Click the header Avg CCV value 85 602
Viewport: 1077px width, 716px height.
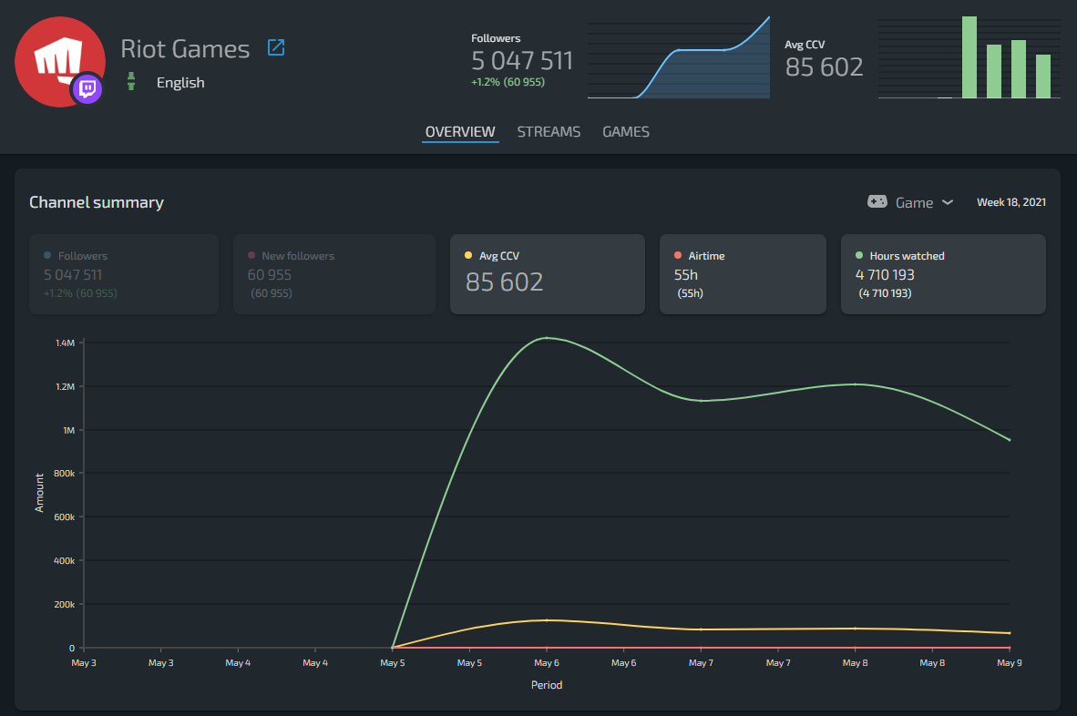(x=825, y=67)
